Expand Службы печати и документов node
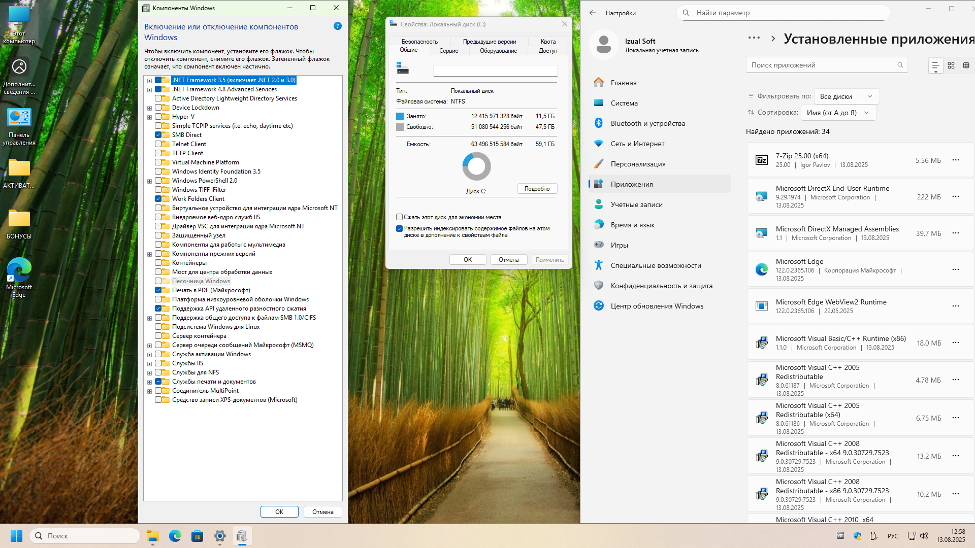The width and height of the screenshot is (975, 548). coord(149,382)
